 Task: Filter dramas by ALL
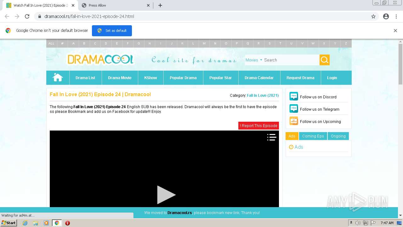(51, 44)
